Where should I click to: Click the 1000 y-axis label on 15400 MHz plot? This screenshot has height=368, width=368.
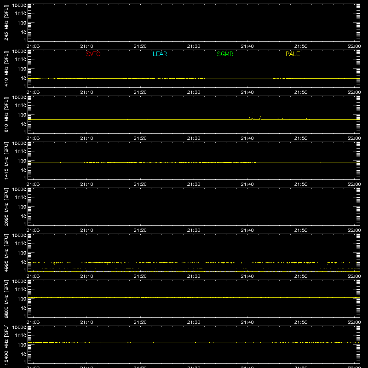tap(21, 336)
